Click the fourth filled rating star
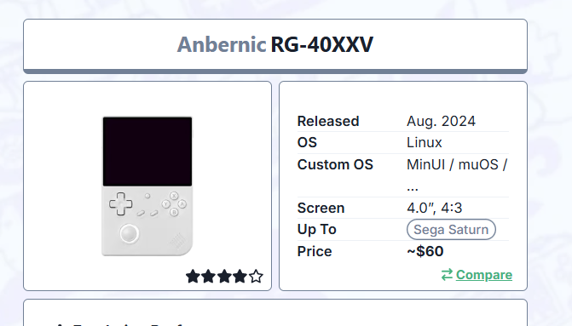Viewport: 572px width, 326px height. [240, 277]
